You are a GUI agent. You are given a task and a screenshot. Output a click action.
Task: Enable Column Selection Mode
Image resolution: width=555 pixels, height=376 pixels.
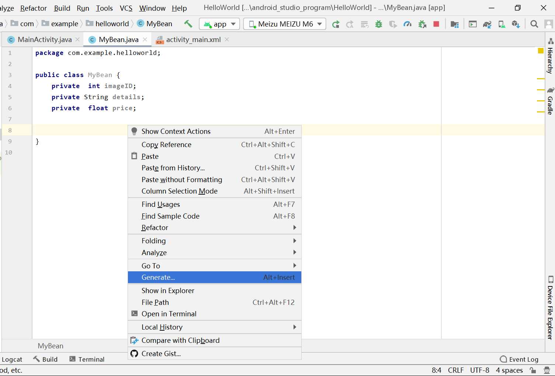click(x=215, y=191)
